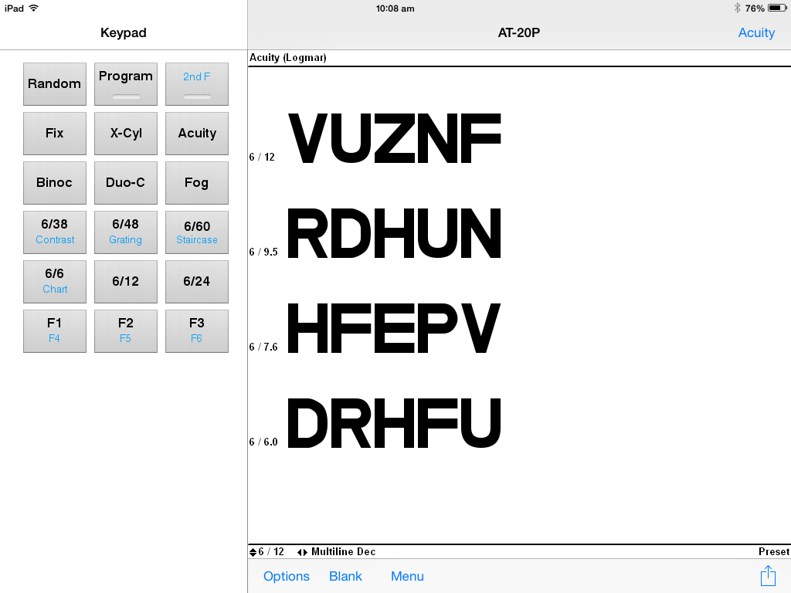Screen dimensions: 791x593
Task: Tap the share export icon
Action: [x=768, y=576]
